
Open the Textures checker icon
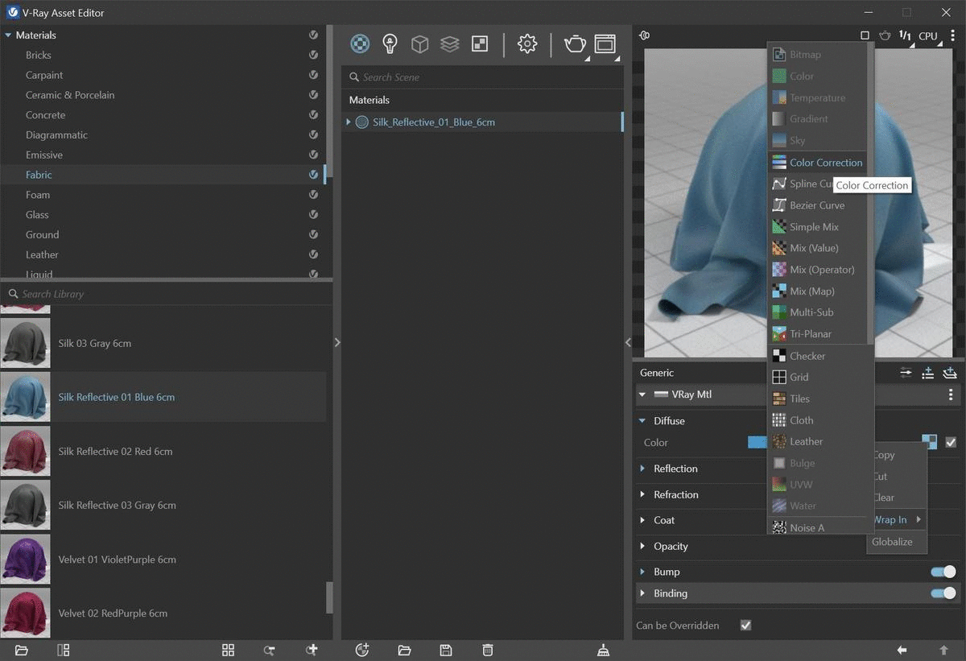pos(479,43)
